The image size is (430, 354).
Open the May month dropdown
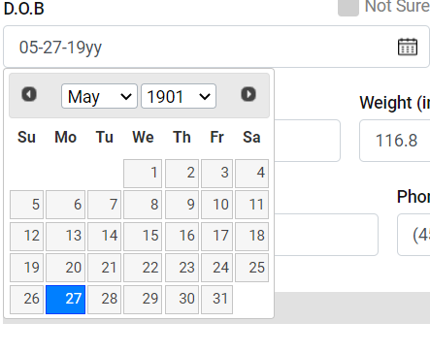coord(99,96)
